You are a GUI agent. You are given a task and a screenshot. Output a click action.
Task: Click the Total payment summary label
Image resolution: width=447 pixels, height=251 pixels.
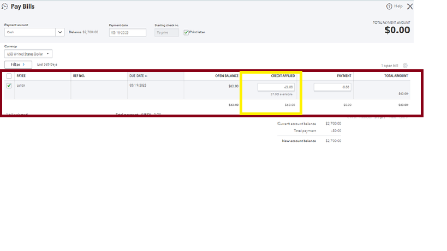(x=305, y=131)
